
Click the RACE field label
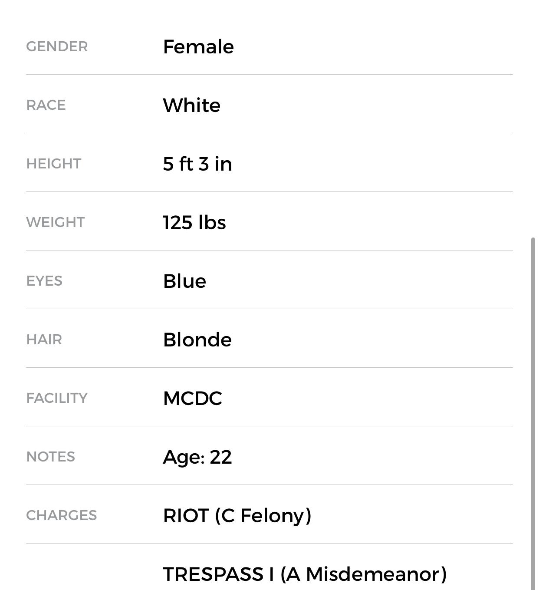pos(46,105)
